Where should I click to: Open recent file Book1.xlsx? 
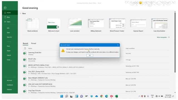(96, 60)
